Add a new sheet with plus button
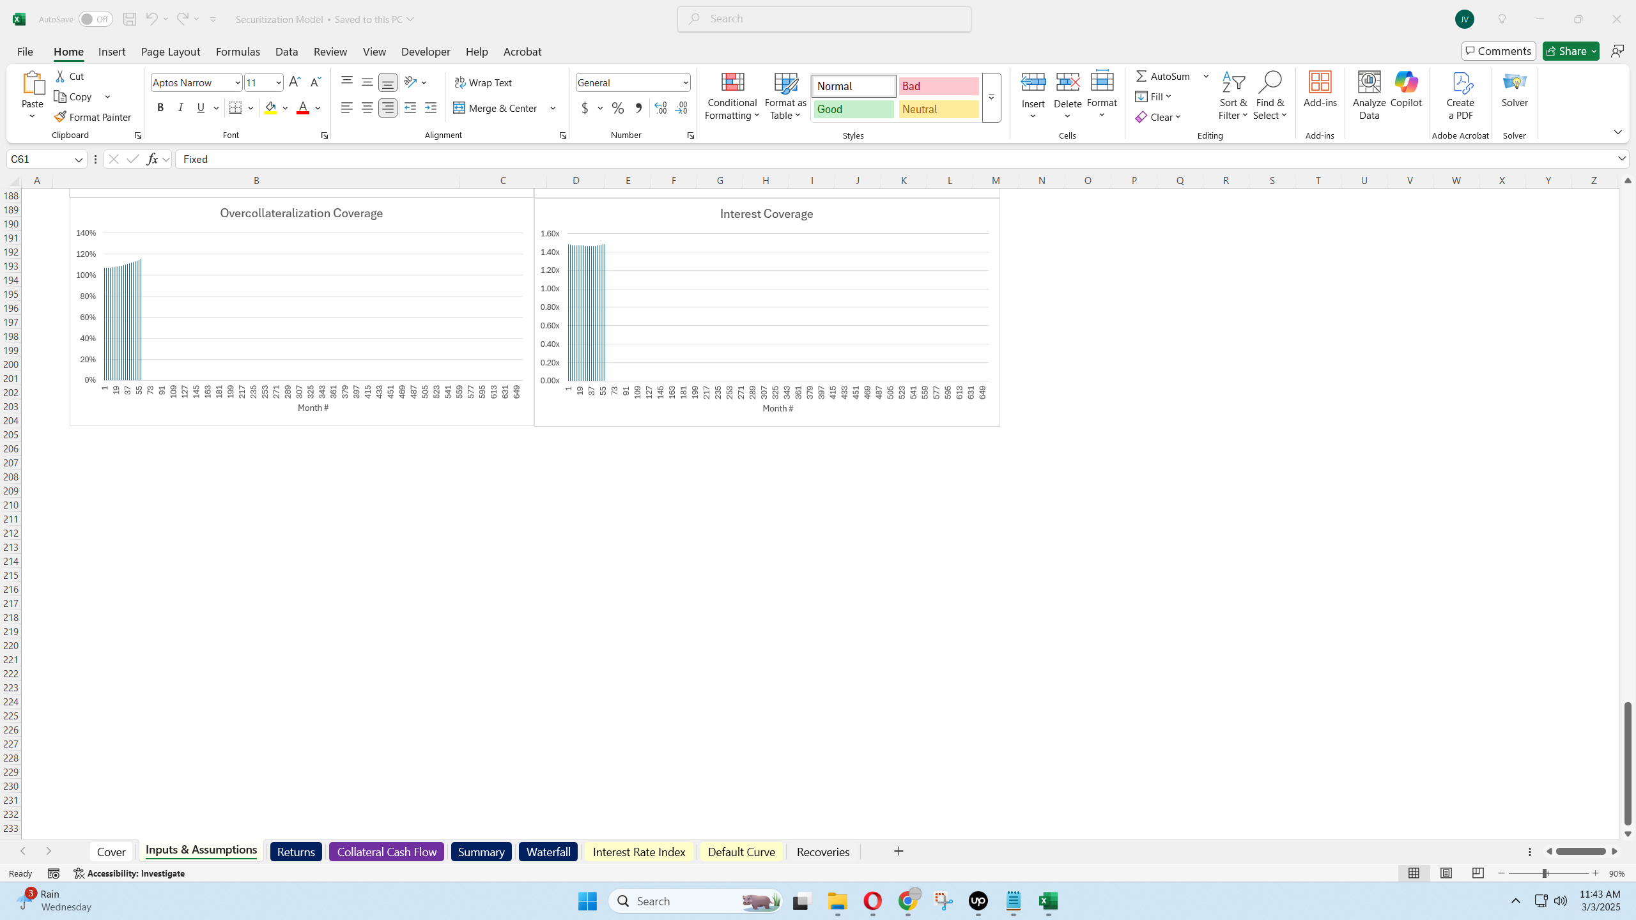Image resolution: width=1636 pixels, height=920 pixels. click(899, 852)
